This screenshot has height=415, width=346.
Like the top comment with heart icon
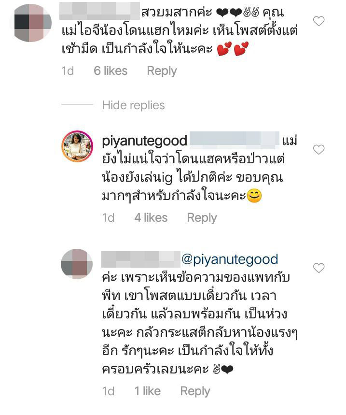[318, 21]
